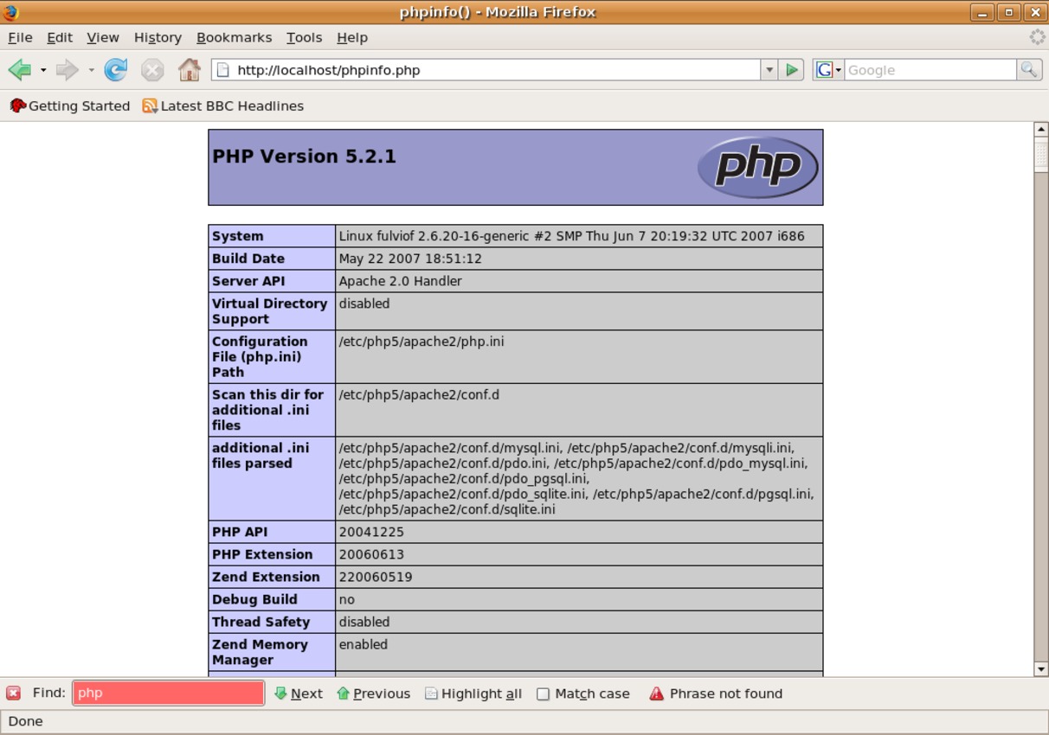Image resolution: width=1049 pixels, height=735 pixels.
Task: Click the Forward arrow navigation button
Action: pyautogui.click(x=67, y=70)
